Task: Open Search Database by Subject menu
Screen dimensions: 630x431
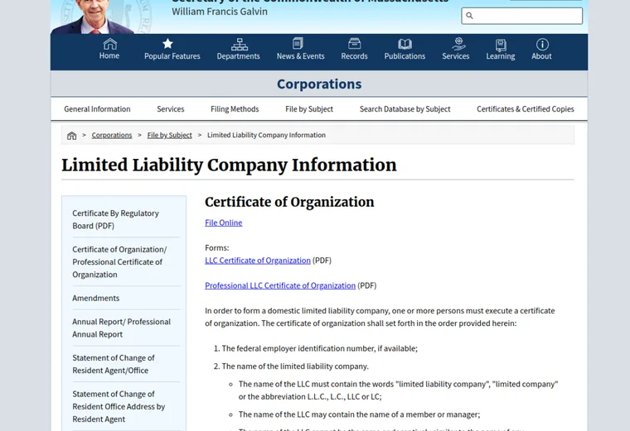Action: point(405,109)
